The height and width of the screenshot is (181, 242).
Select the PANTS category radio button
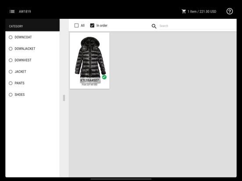[11, 83]
